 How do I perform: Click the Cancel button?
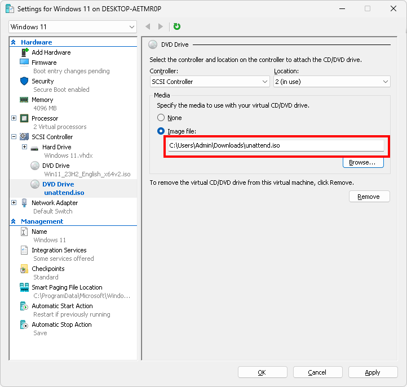317,372
